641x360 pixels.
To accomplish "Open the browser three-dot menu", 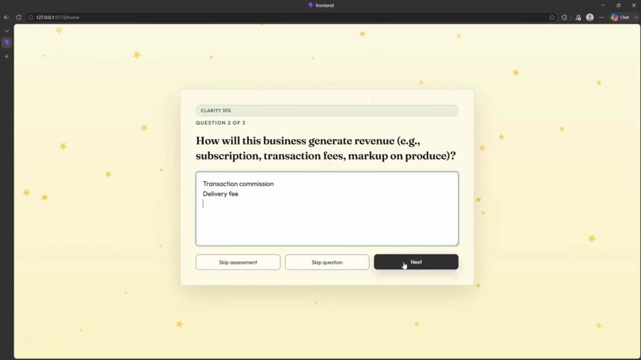I will tap(602, 17).
